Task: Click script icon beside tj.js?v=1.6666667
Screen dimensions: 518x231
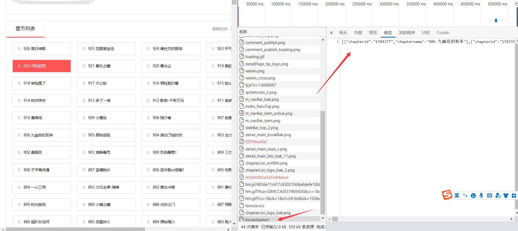Action: [242, 85]
